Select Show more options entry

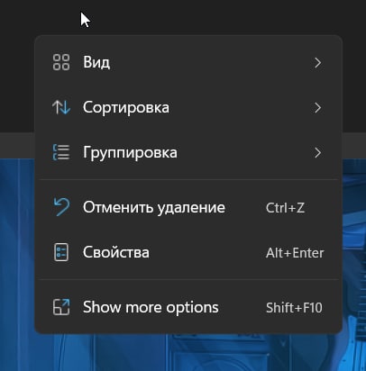pyautogui.click(x=188, y=307)
